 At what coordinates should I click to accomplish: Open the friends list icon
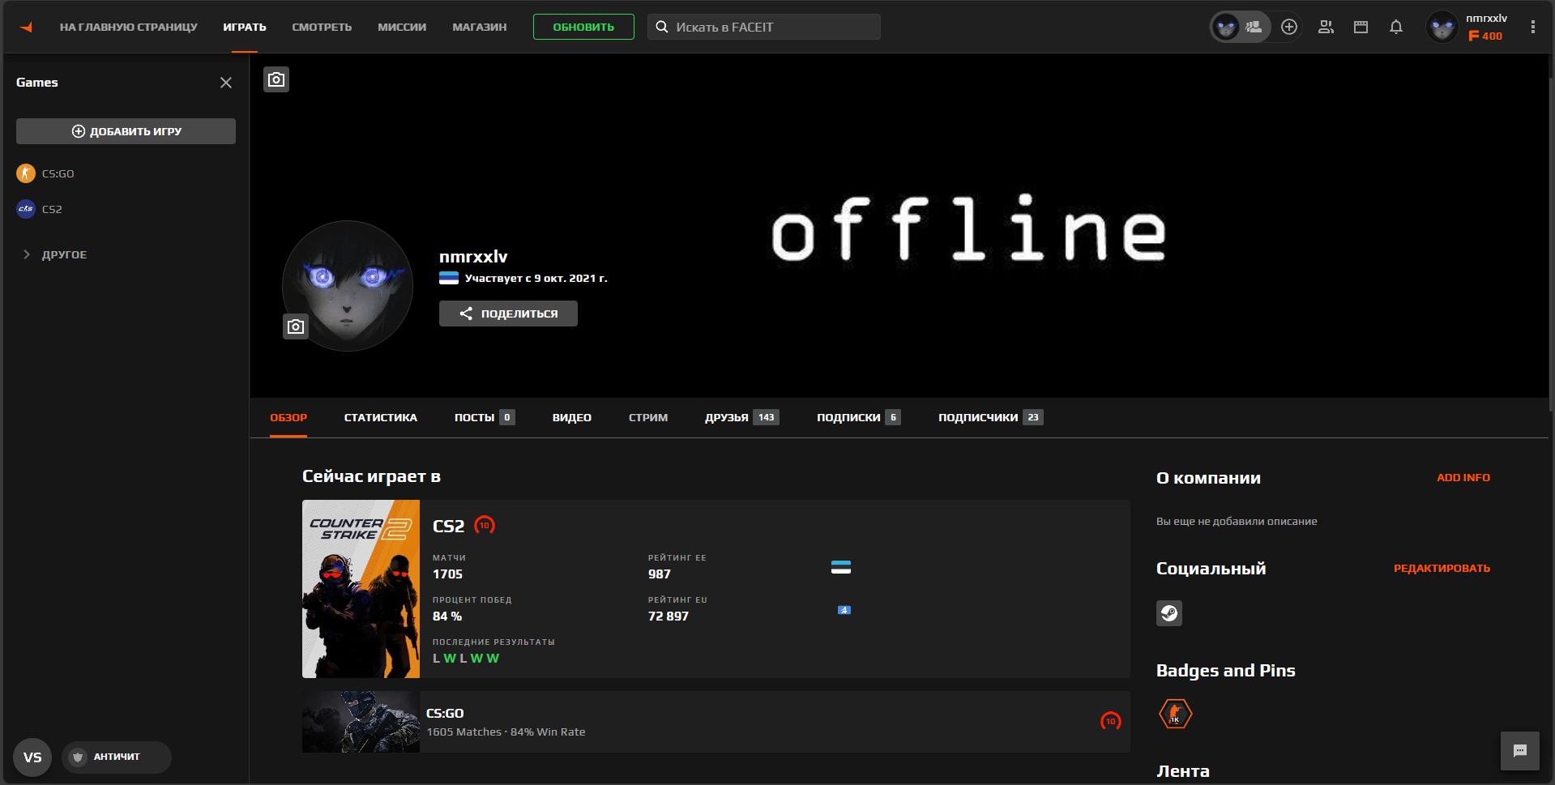tap(1326, 27)
